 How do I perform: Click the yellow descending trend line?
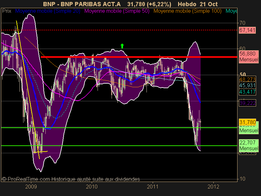click(x=28, y=90)
